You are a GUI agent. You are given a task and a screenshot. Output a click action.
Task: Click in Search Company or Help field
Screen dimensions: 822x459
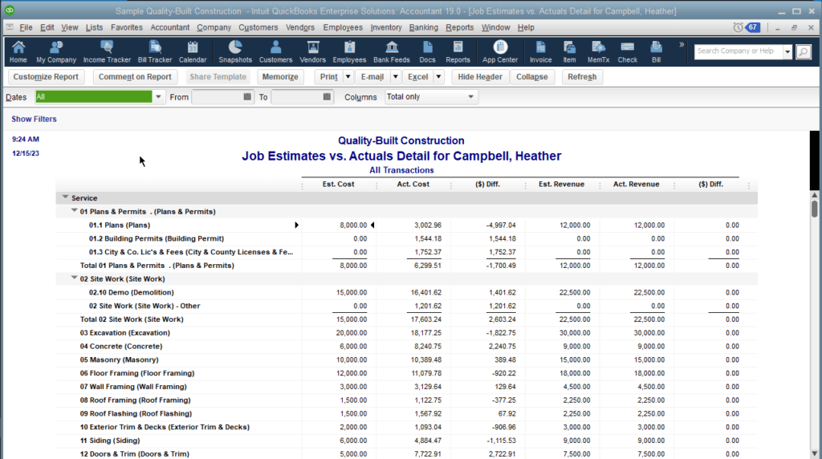click(x=739, y=51)
